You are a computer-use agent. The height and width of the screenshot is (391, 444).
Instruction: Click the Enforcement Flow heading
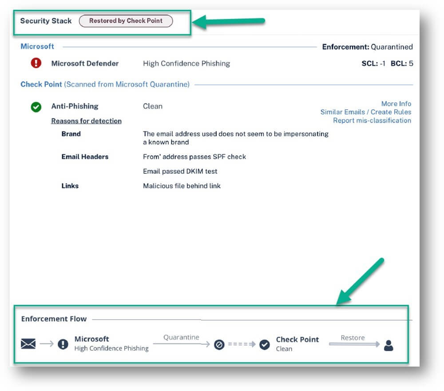click(x=54, y=319)
